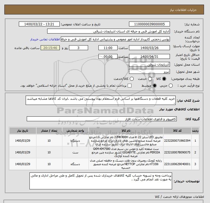
Task: Click product code 2231100629040001
Action: (x=177, y=164)
